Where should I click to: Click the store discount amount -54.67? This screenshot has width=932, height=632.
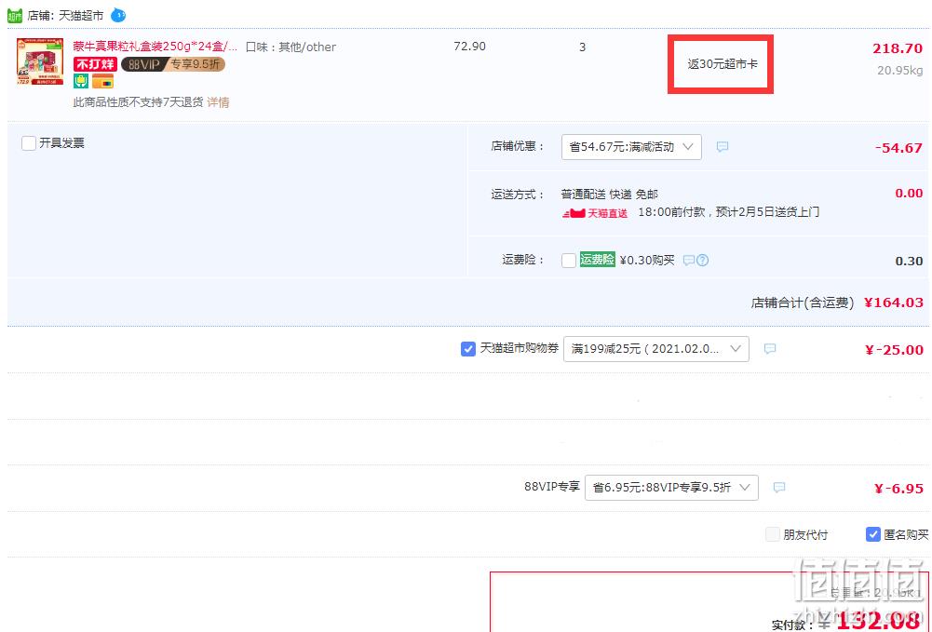[x=898, y=148]
